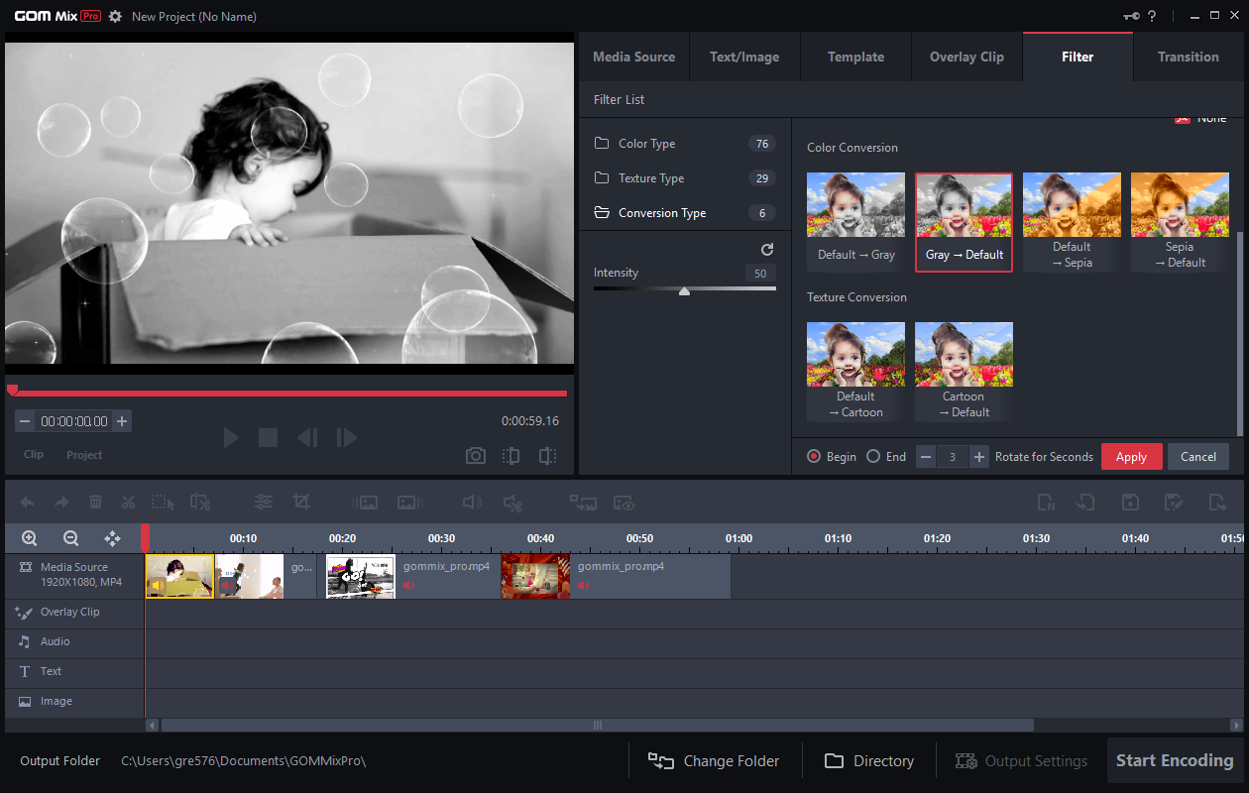The image size is (1249, 793).
Task: Click the timeline zoom in magnifier
Action: tap(30, 538)
